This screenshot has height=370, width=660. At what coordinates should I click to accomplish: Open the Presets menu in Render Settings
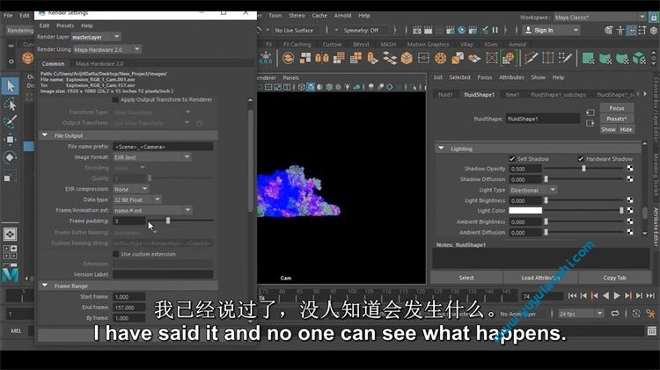65,25
